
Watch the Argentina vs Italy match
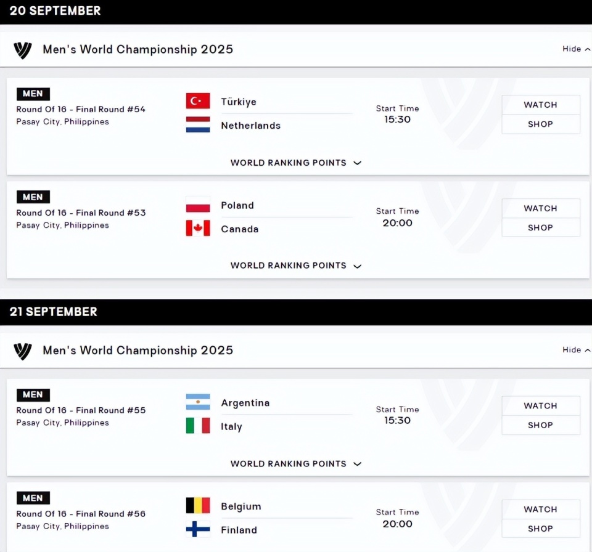[x=540, y=405]
